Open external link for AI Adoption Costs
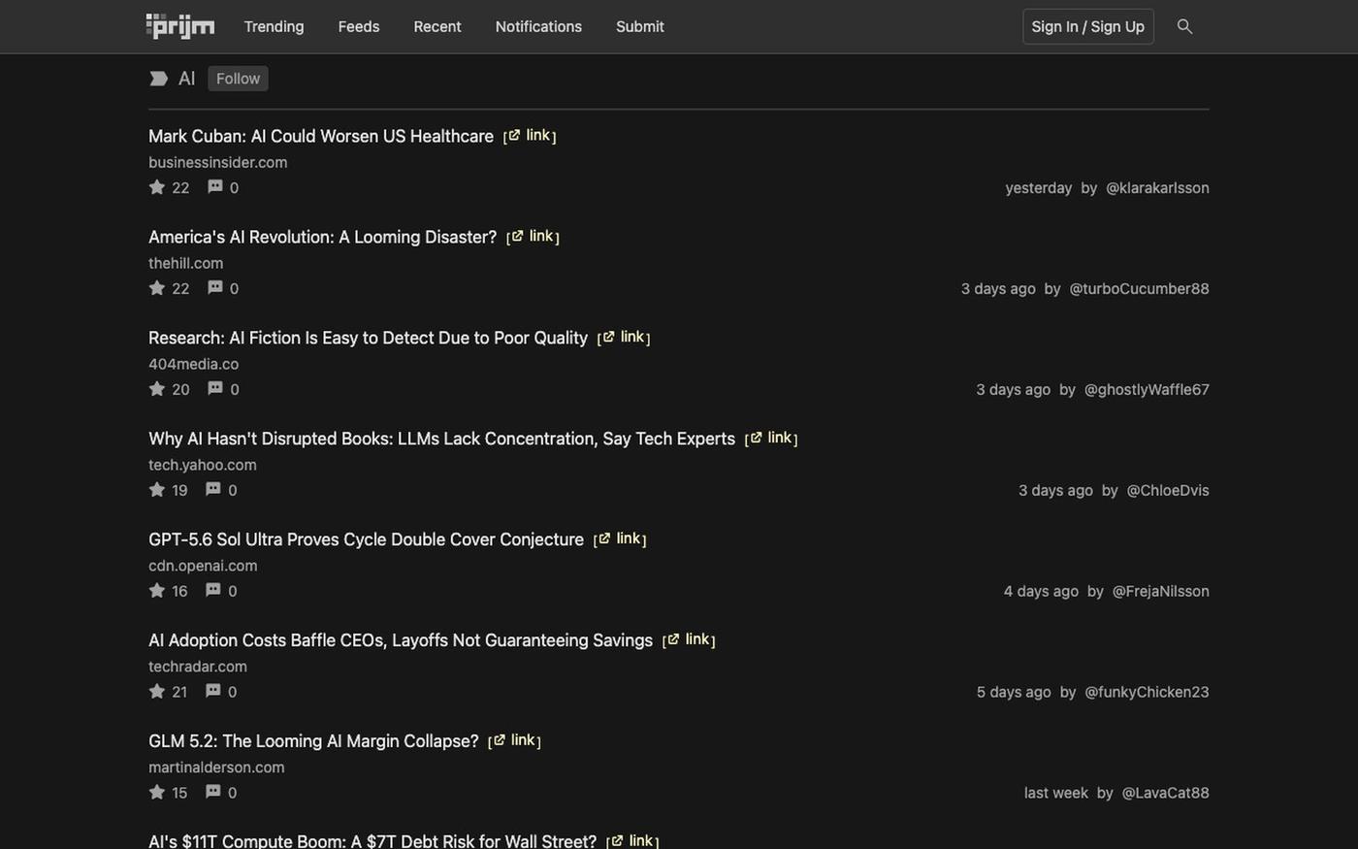 point(689,640)
